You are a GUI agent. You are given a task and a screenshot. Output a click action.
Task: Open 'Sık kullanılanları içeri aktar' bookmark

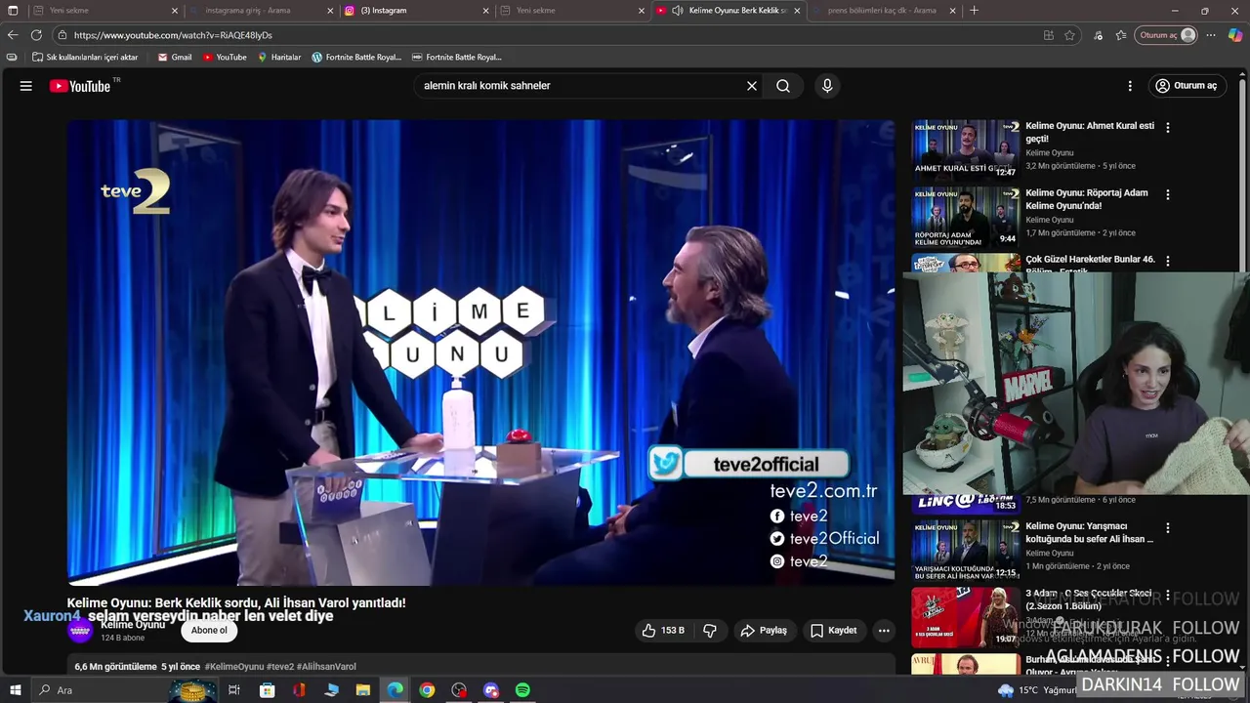coord(85,58)
